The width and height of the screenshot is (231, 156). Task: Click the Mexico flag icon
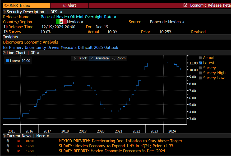(61, 22)
